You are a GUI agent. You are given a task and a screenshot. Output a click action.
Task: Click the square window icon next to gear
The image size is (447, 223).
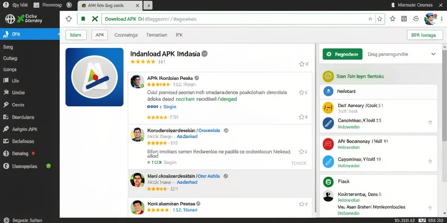[x=404, y=19]
